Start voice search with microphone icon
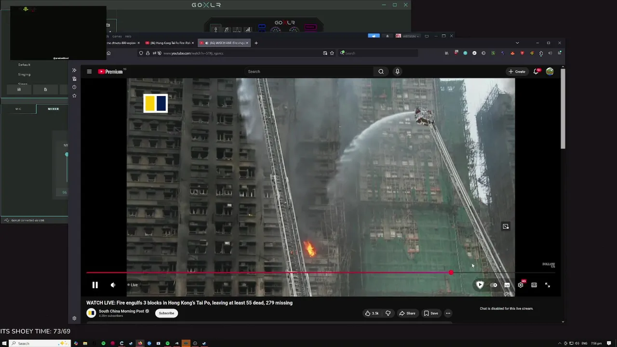Screen dimensions: 617x347 [x=397, y=71]
